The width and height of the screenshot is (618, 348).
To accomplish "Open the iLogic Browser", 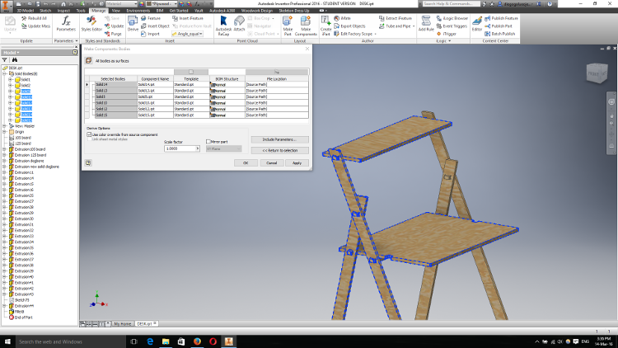I will point(452,18).
